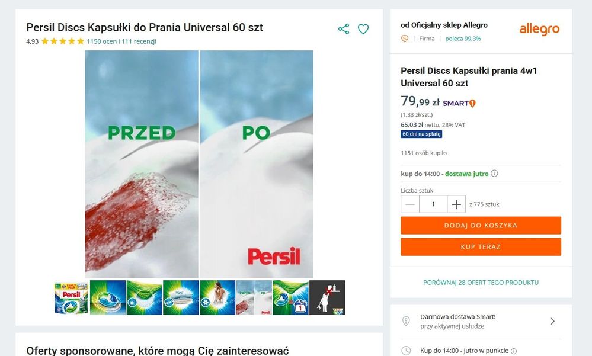Screen dimensions: 592x356
Task: Select the Persil package thumbnail
Action: click(x=71, y=297)
